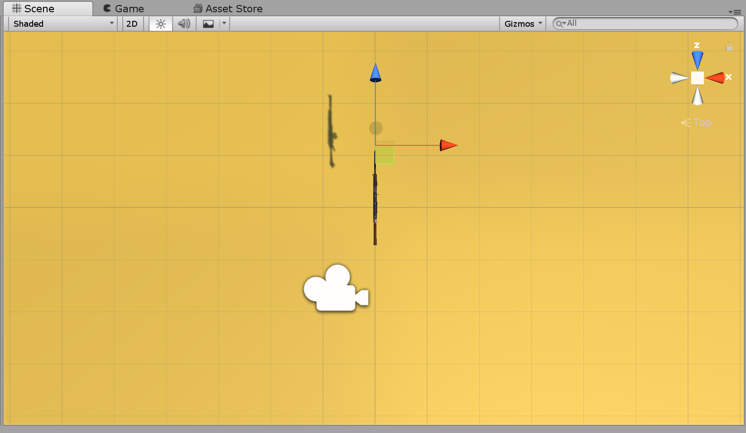Expand the effects dropdown arrow
This screenshot has height=433, width=746.
224,24
